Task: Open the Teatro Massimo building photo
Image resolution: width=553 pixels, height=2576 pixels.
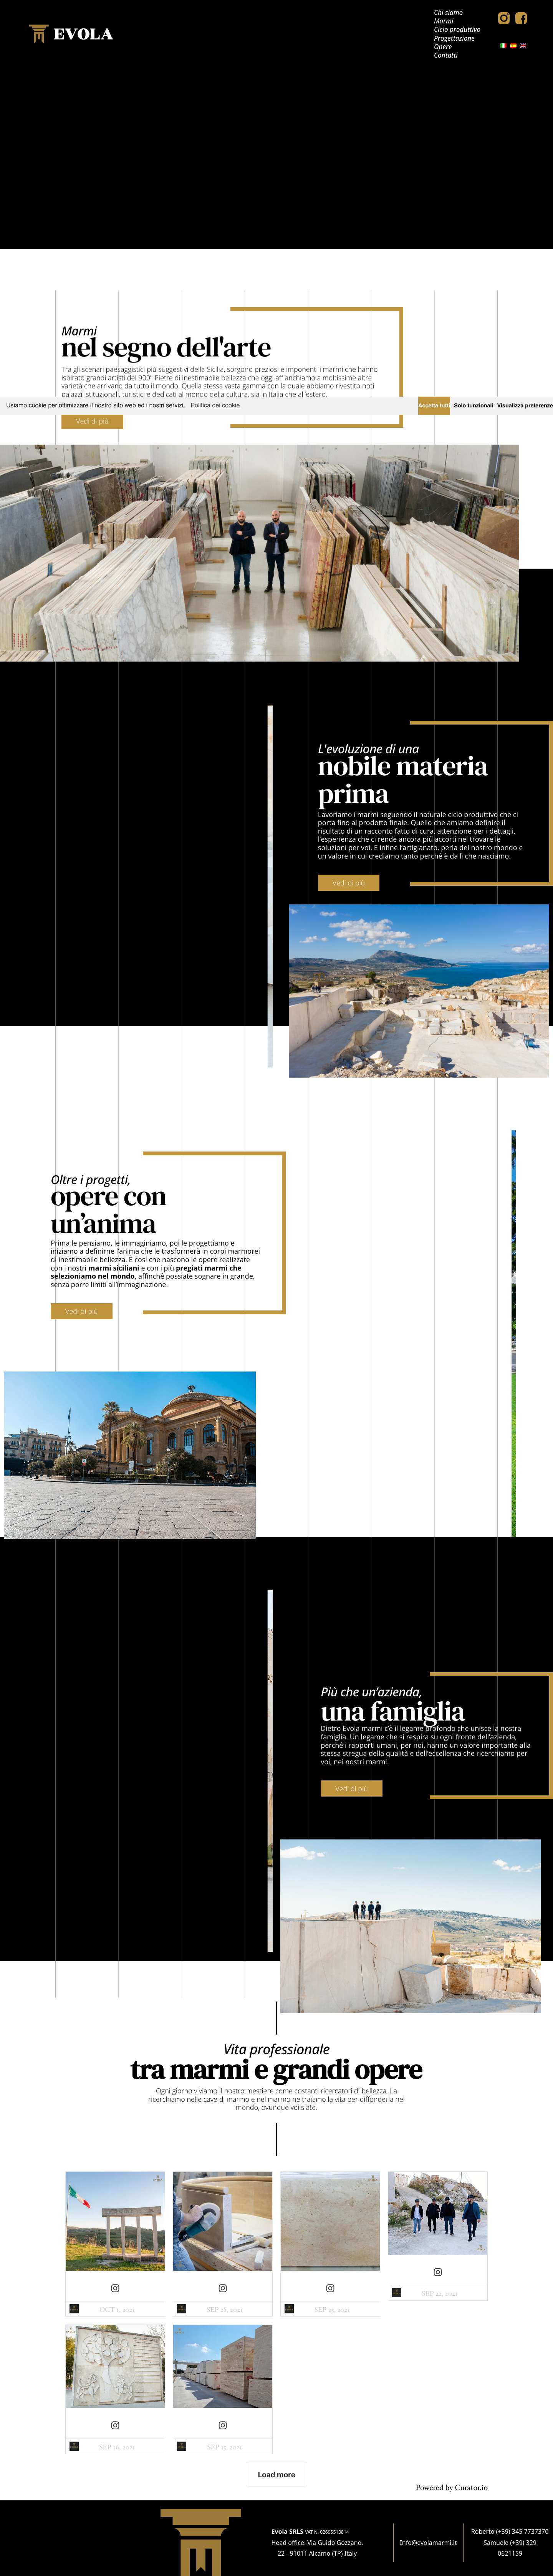Action: pos(130,1454)
